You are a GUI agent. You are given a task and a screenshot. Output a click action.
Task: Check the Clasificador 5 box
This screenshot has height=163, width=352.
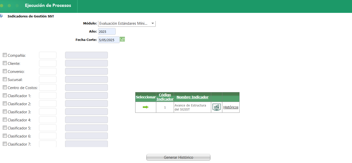(5, 128)
